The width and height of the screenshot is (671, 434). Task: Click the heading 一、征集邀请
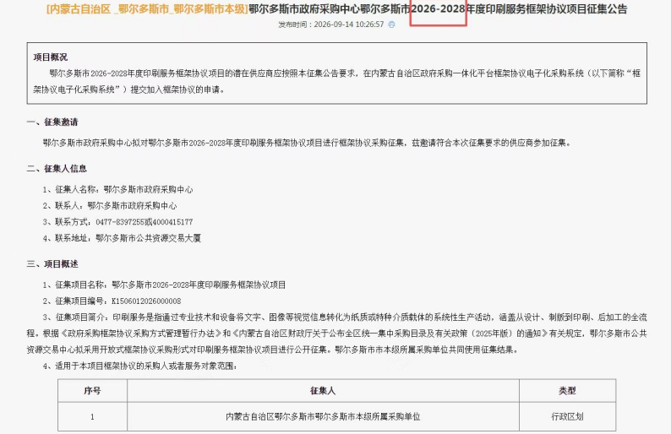(52, 122)
